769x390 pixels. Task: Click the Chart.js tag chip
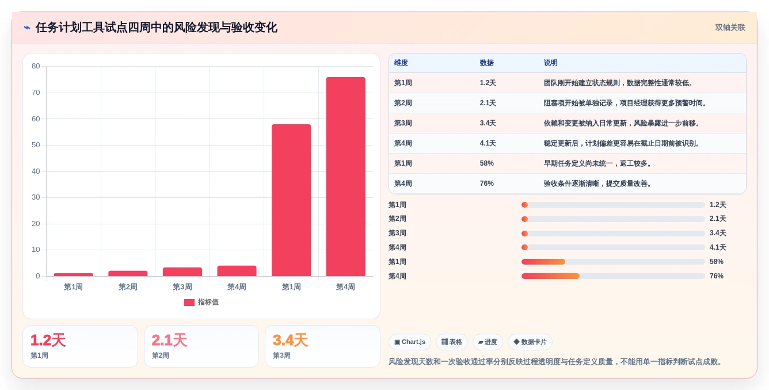coord(410,342)
